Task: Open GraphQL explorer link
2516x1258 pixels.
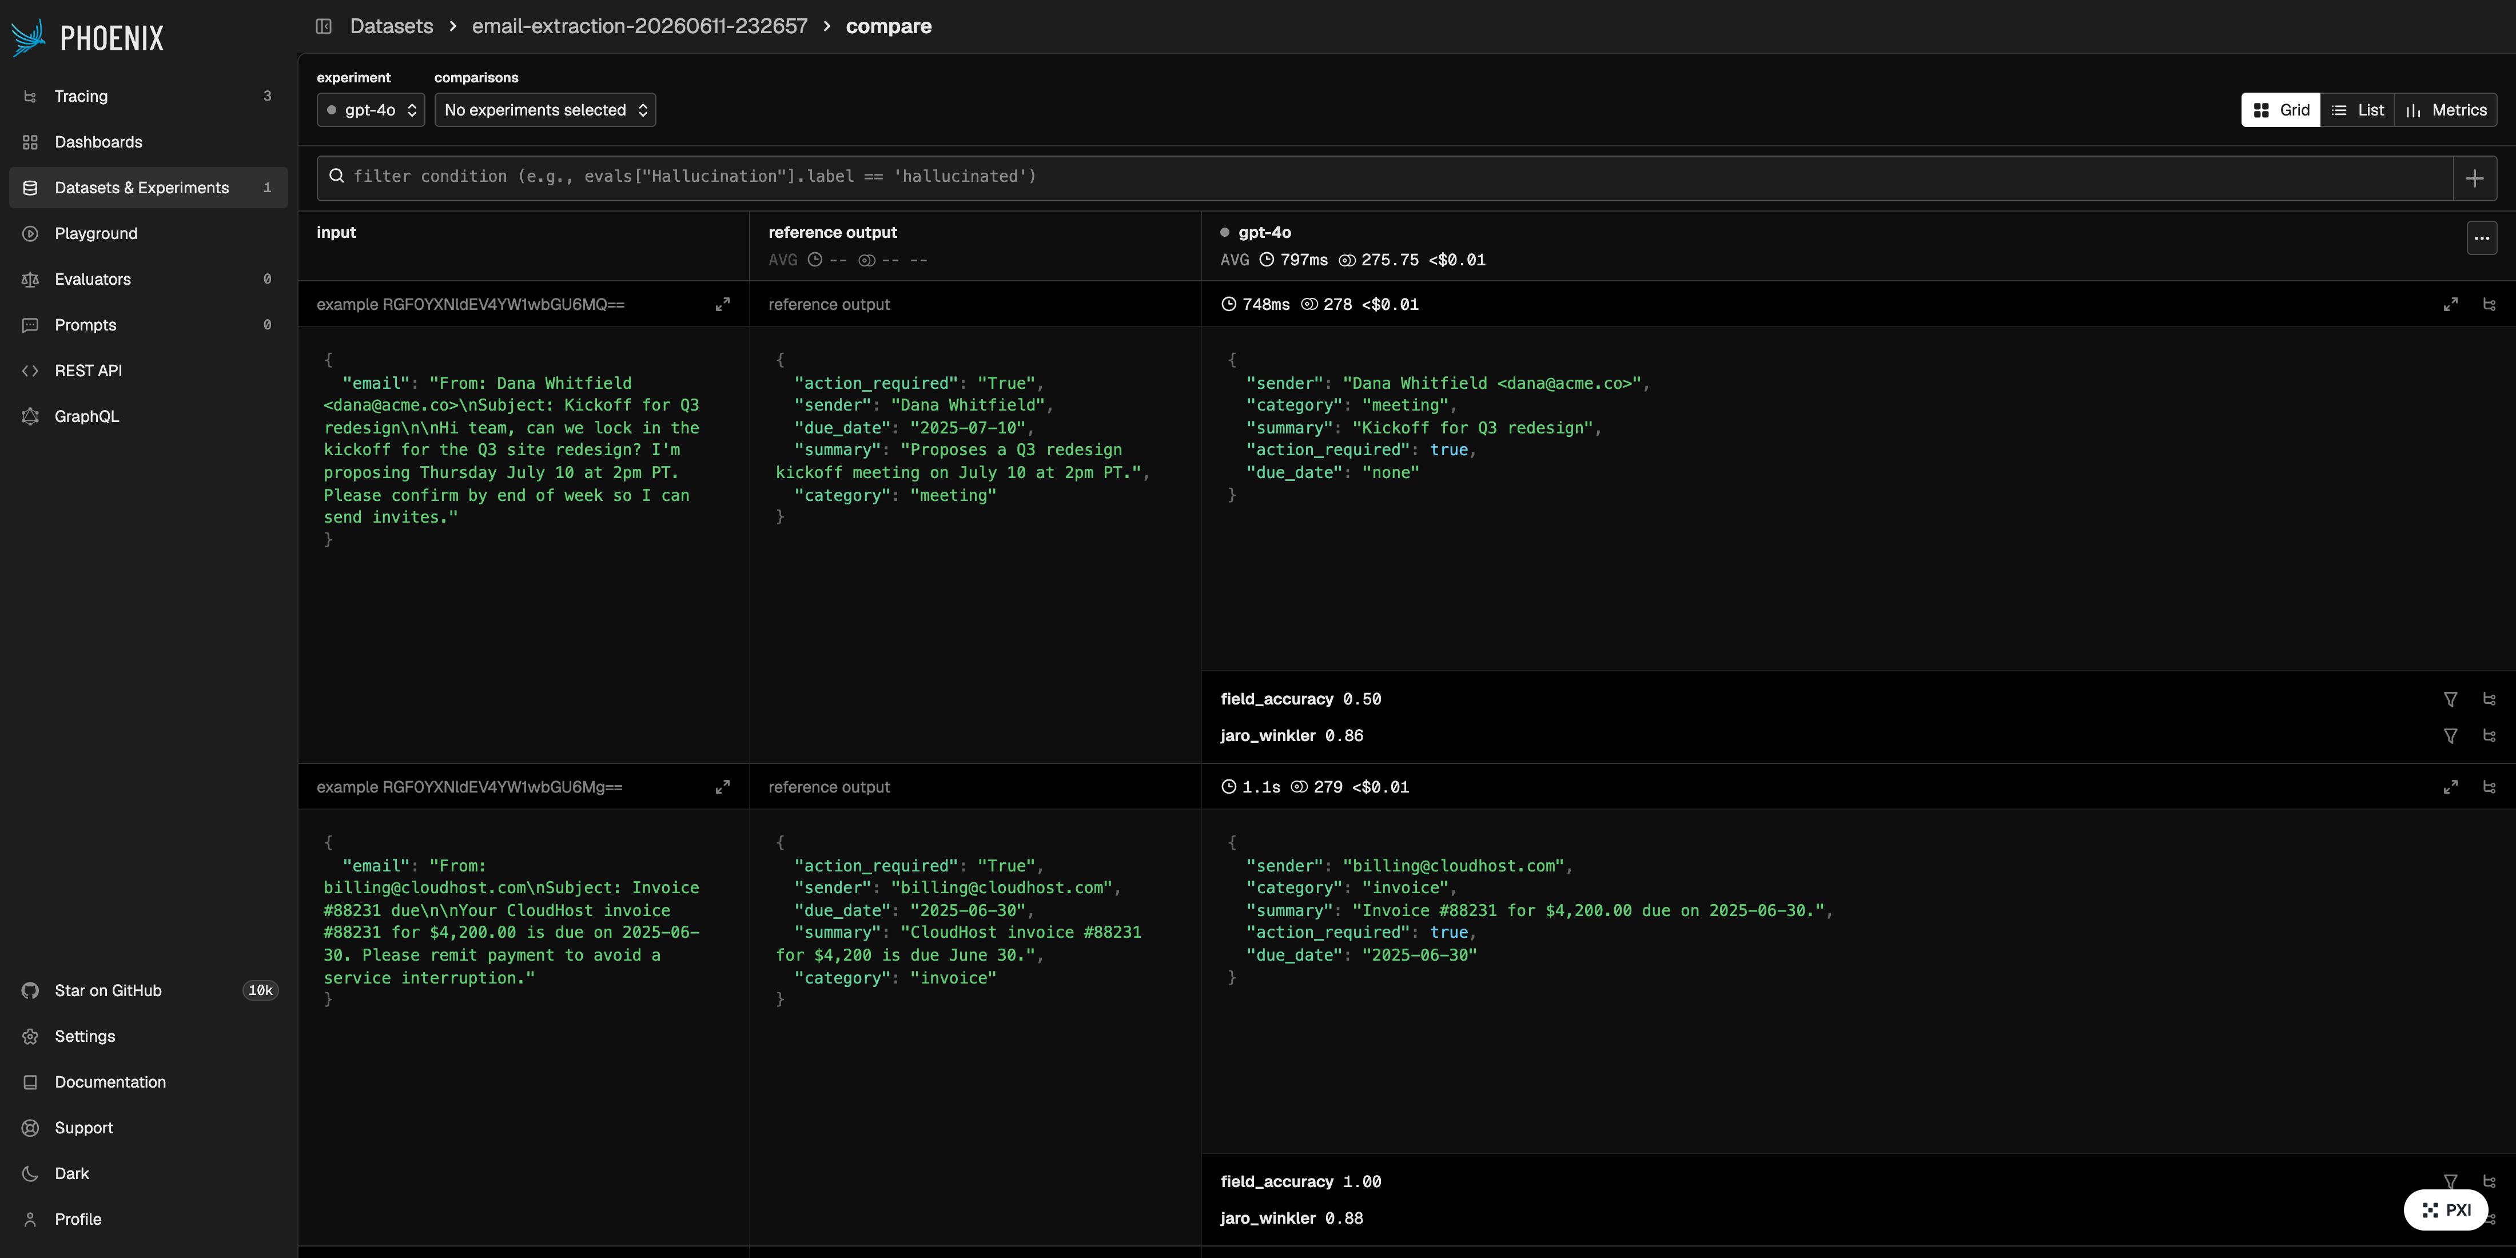Action: tap(149, 416)
